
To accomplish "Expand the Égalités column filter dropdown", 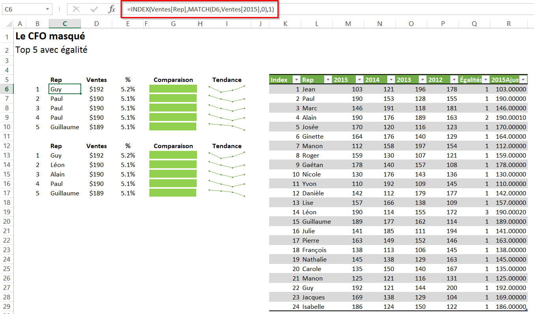I will pyautogui.click(x=486, y=80).
